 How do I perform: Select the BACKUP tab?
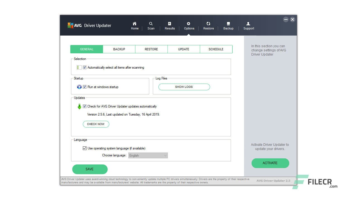coord(119,49)
